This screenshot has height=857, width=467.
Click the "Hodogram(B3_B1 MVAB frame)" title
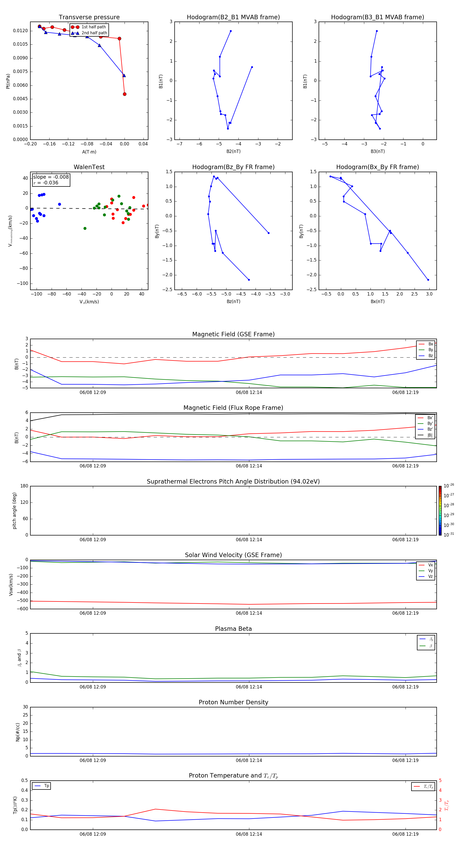tap(377, 17)
